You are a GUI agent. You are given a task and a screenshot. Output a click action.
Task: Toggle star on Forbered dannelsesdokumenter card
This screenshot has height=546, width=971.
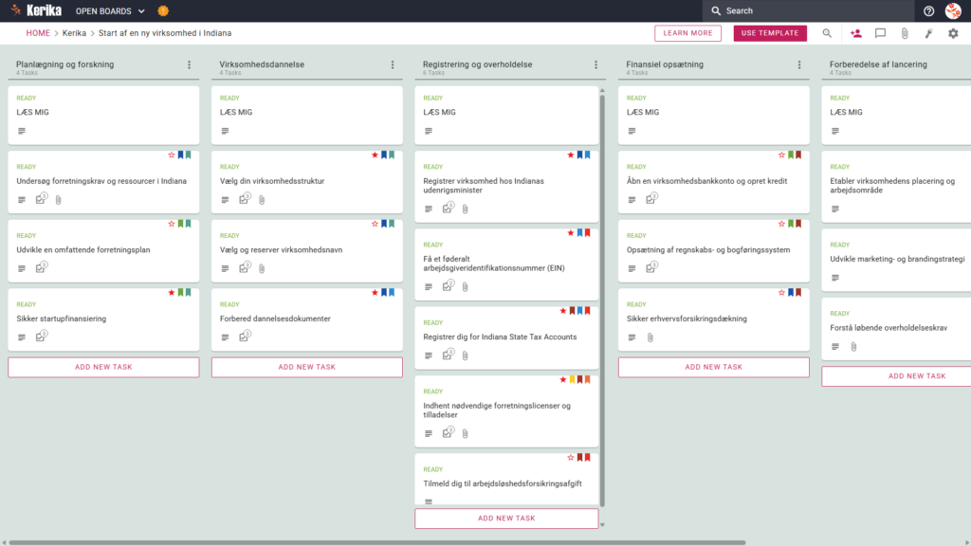[375, 292]
